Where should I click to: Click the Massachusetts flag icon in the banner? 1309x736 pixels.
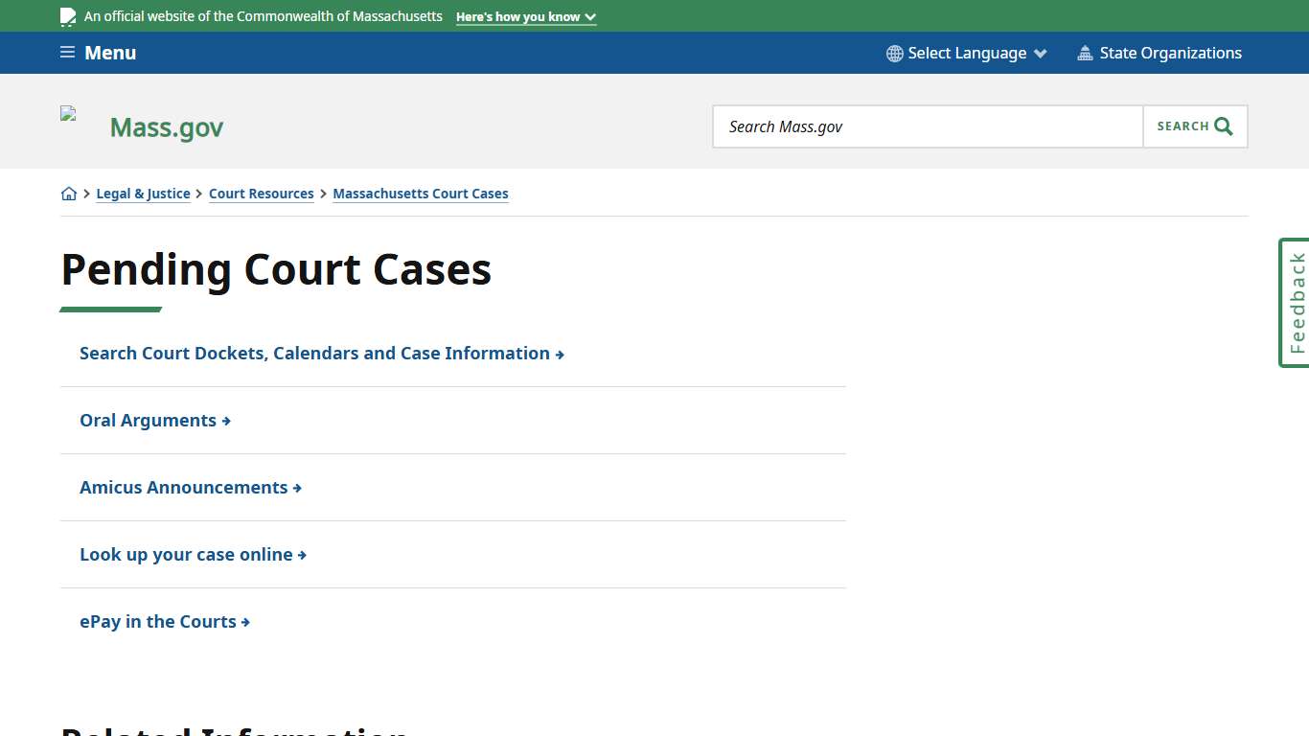67,15
